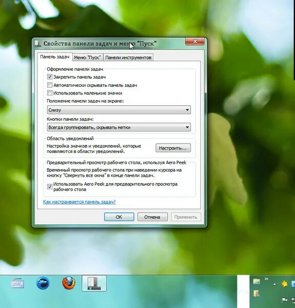Enable 'Автоматически скрывать панель задач'
The width and height of the screenshot is (295, 308).
[50, 85]
